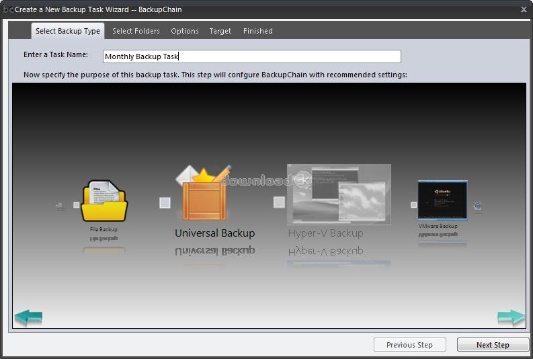
Task: Click the small icon at carousel's far right
Action: click(477, 206)
